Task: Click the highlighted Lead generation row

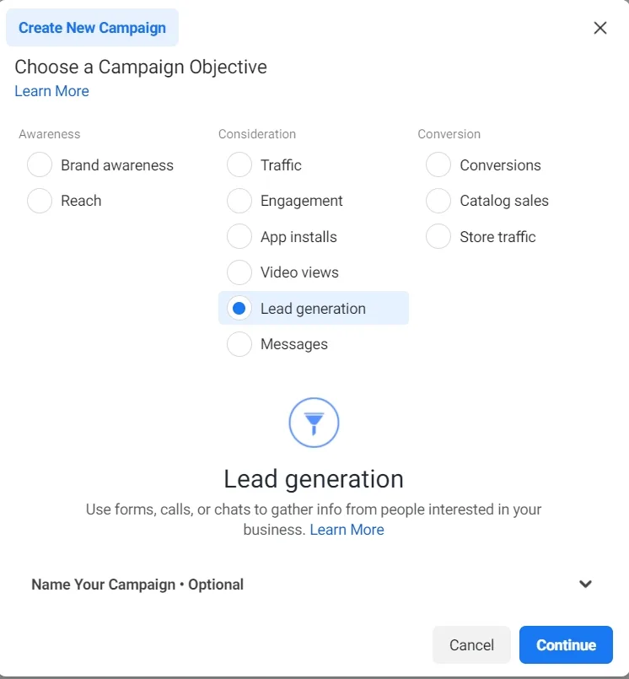Action: (x=314, y=308)
